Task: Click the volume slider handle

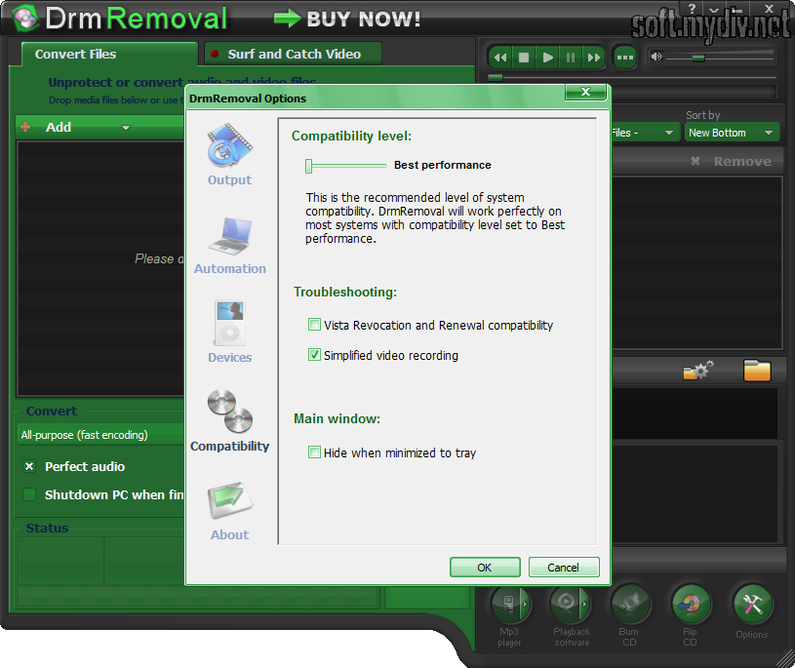Action: pos(698,58)
